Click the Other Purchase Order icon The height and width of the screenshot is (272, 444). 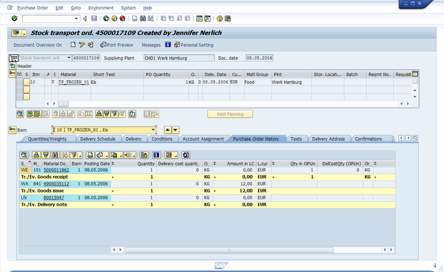91,45
